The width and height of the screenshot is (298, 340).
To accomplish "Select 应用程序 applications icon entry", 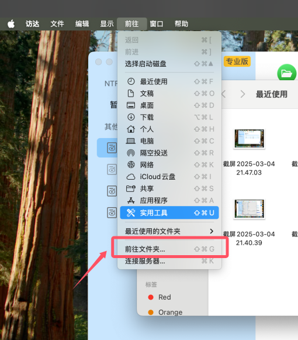I will click(169, 200).
